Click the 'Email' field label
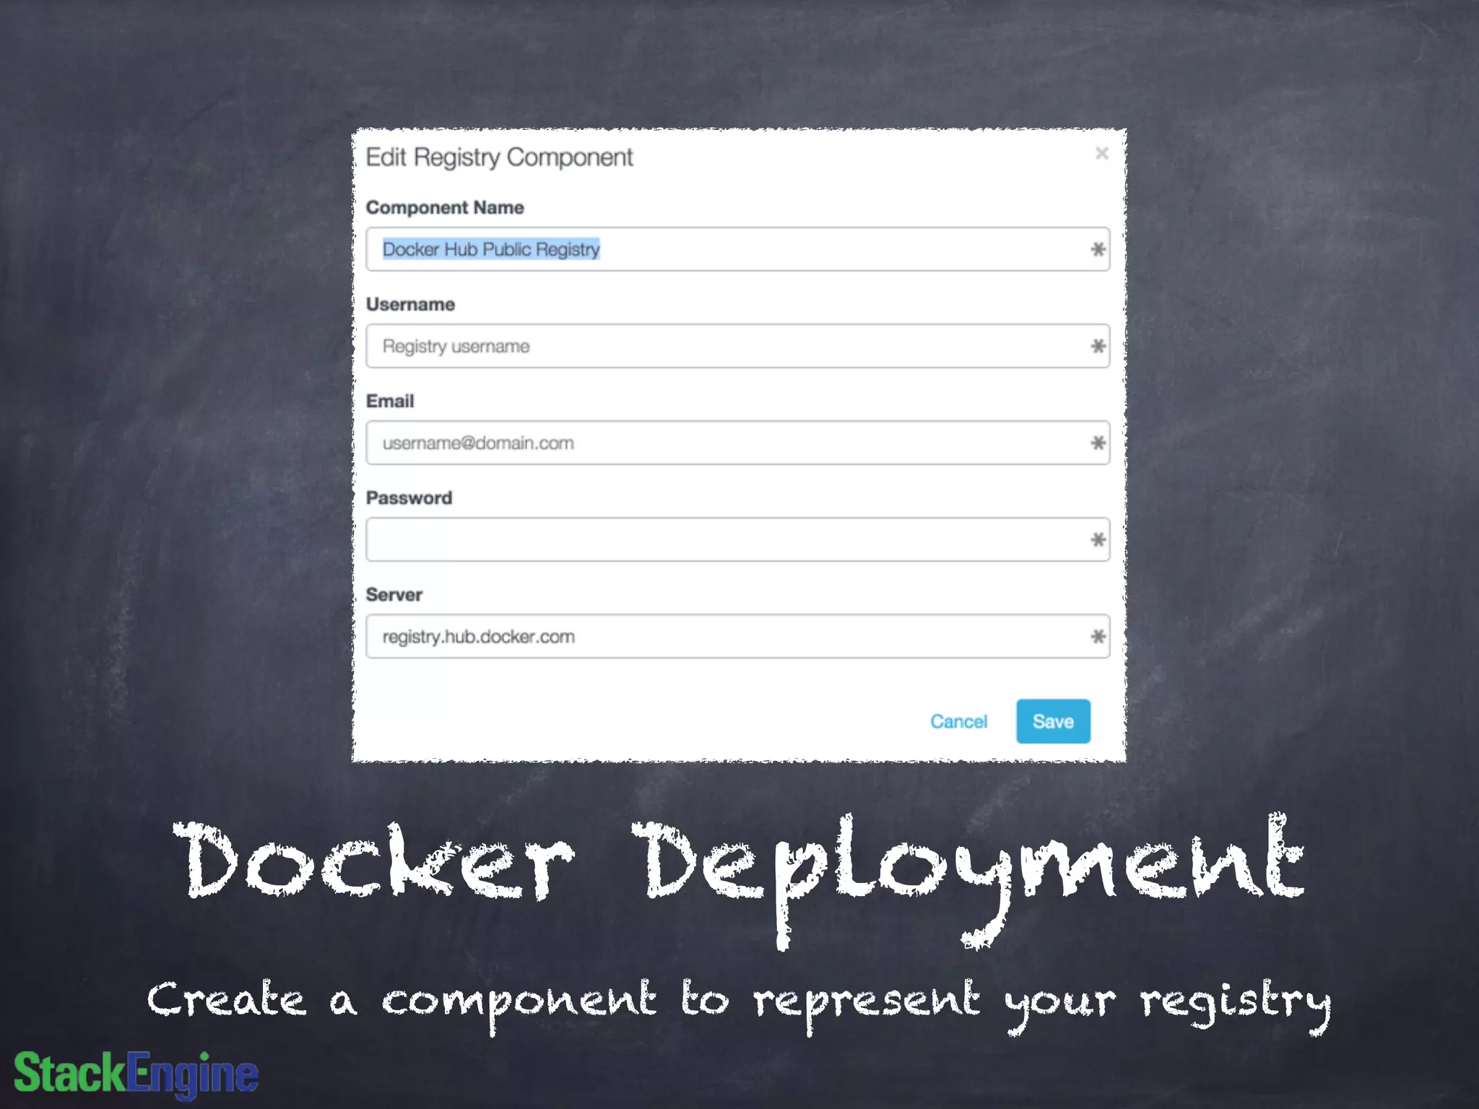Image resolution: width=1479 pixels, height=1109 pixels. [x=390, y=401]
